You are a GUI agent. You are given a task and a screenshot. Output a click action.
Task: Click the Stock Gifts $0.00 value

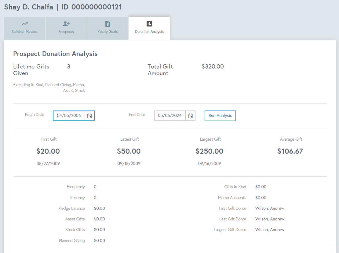tap(100, 230)
